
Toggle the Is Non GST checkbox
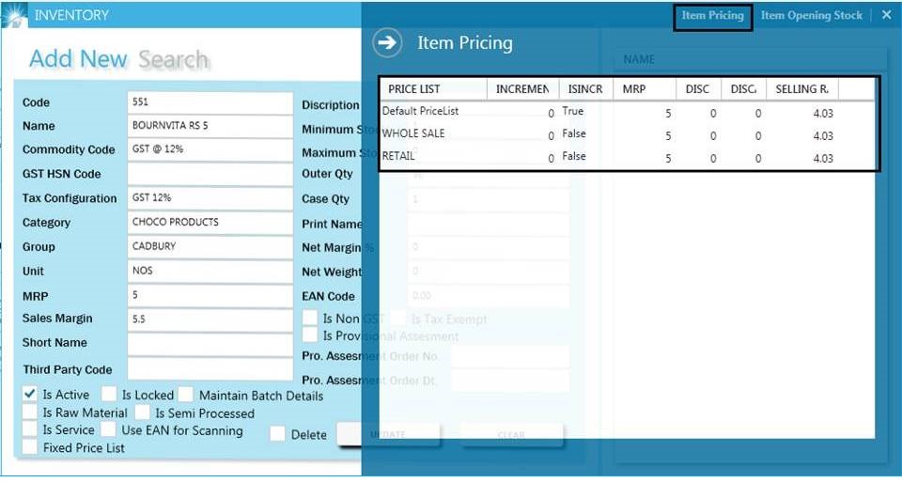310,318
